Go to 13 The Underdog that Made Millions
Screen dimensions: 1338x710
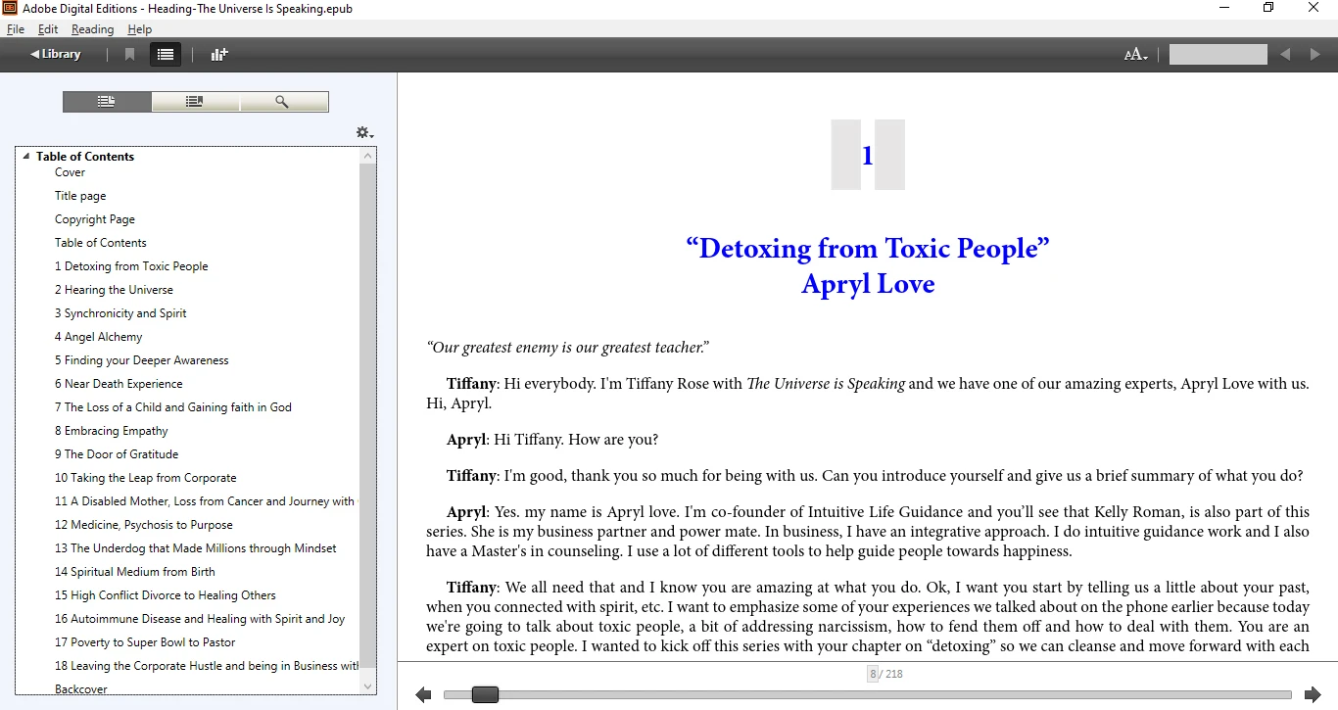tap(196, 548)
